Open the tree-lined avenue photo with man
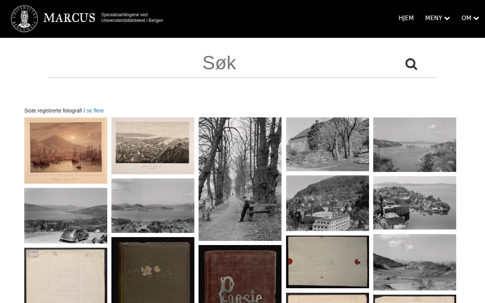This screenshot has height=303, width=485. click(240, 179)
